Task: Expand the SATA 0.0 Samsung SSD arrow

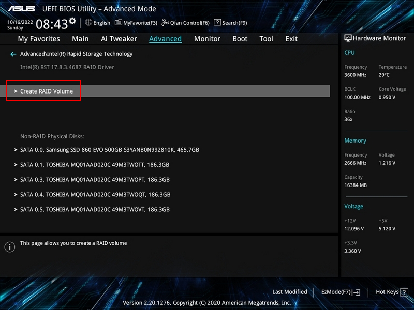Action: 16,150
